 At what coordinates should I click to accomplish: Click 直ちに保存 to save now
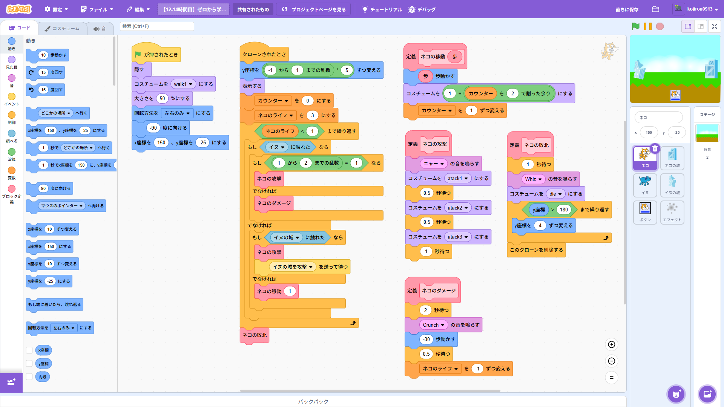[627, 9]
